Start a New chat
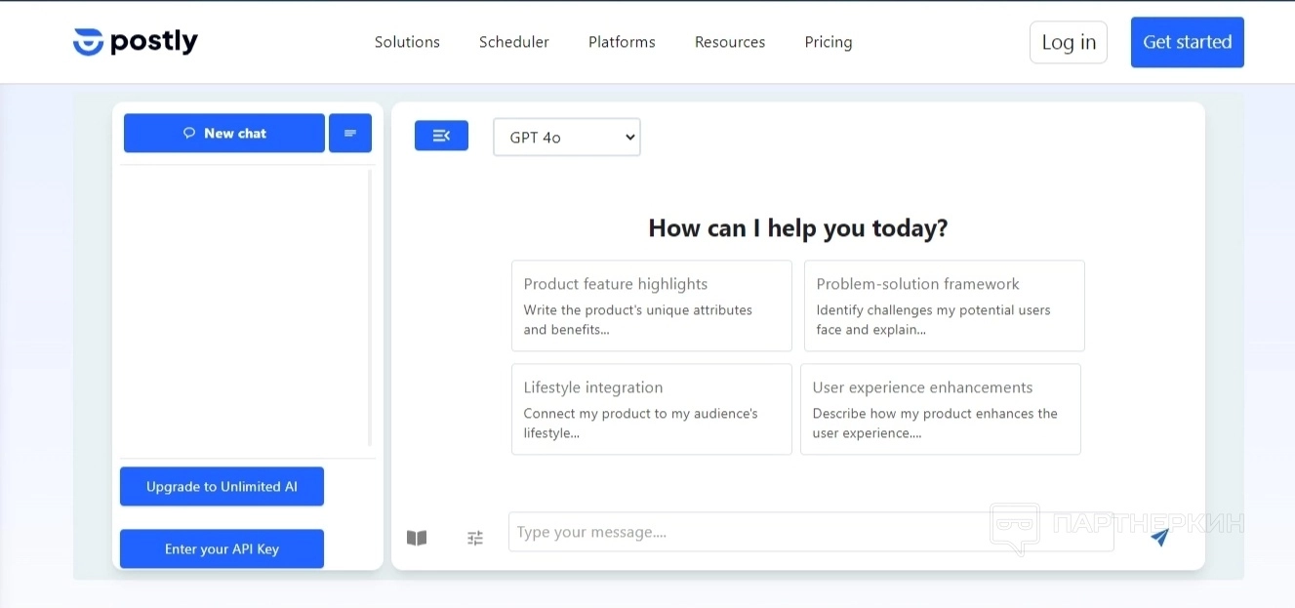Viewport: 1295px width, 608px height. [x=224, y=134]
